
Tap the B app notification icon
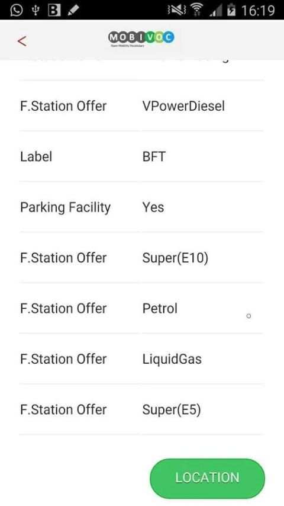tap(54, 10)
